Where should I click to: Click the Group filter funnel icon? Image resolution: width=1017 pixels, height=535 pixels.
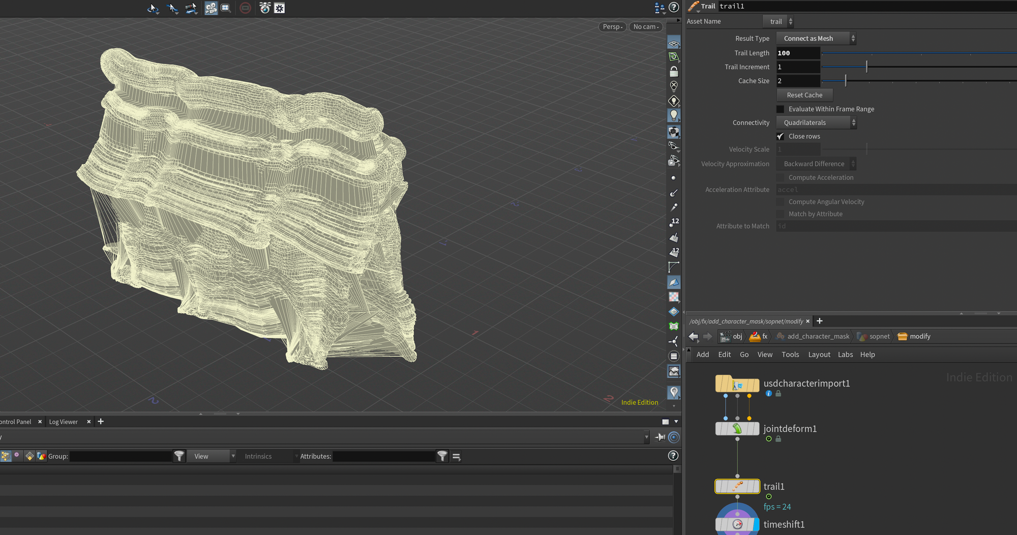coord(180,456)
